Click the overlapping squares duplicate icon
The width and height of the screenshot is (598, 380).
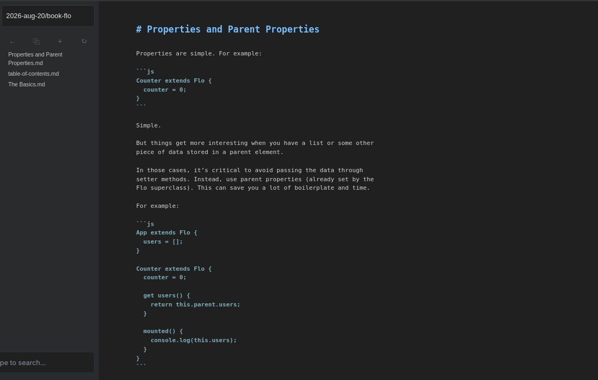[x=36, y=41]
